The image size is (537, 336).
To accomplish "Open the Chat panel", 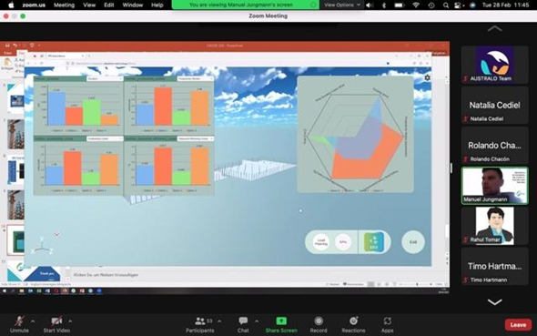I will coord(243,324).
